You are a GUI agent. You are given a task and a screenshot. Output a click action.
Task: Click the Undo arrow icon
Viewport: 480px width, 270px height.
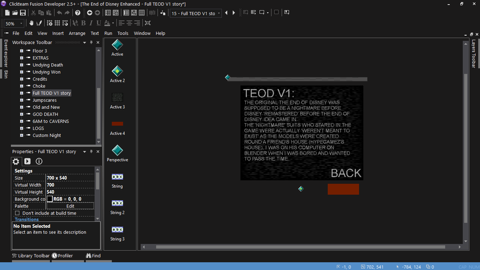click(59, 13)
